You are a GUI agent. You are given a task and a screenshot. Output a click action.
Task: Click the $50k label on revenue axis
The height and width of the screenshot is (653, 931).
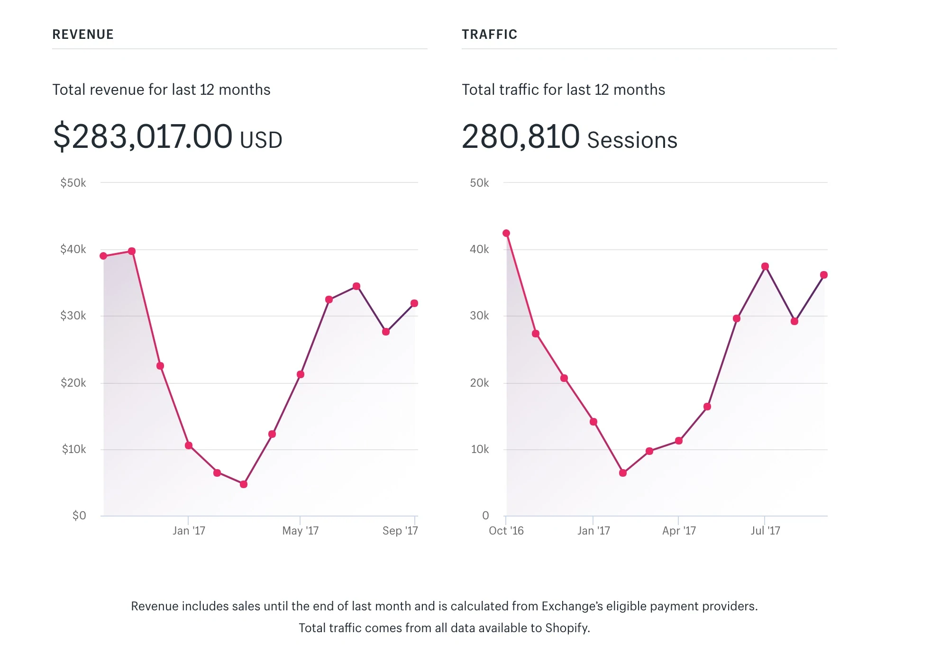[73, 183]
